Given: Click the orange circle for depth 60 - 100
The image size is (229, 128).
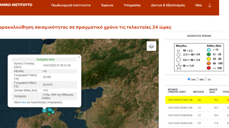Looking at the screenshot, I should coord(209,63).
